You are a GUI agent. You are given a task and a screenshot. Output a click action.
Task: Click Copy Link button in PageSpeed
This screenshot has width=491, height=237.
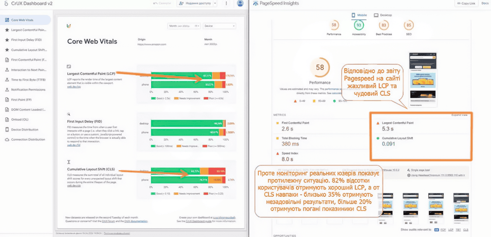tap(466, 3)
